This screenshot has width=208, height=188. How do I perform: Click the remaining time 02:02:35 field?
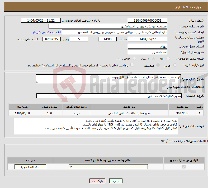click(x=51, y=39)
